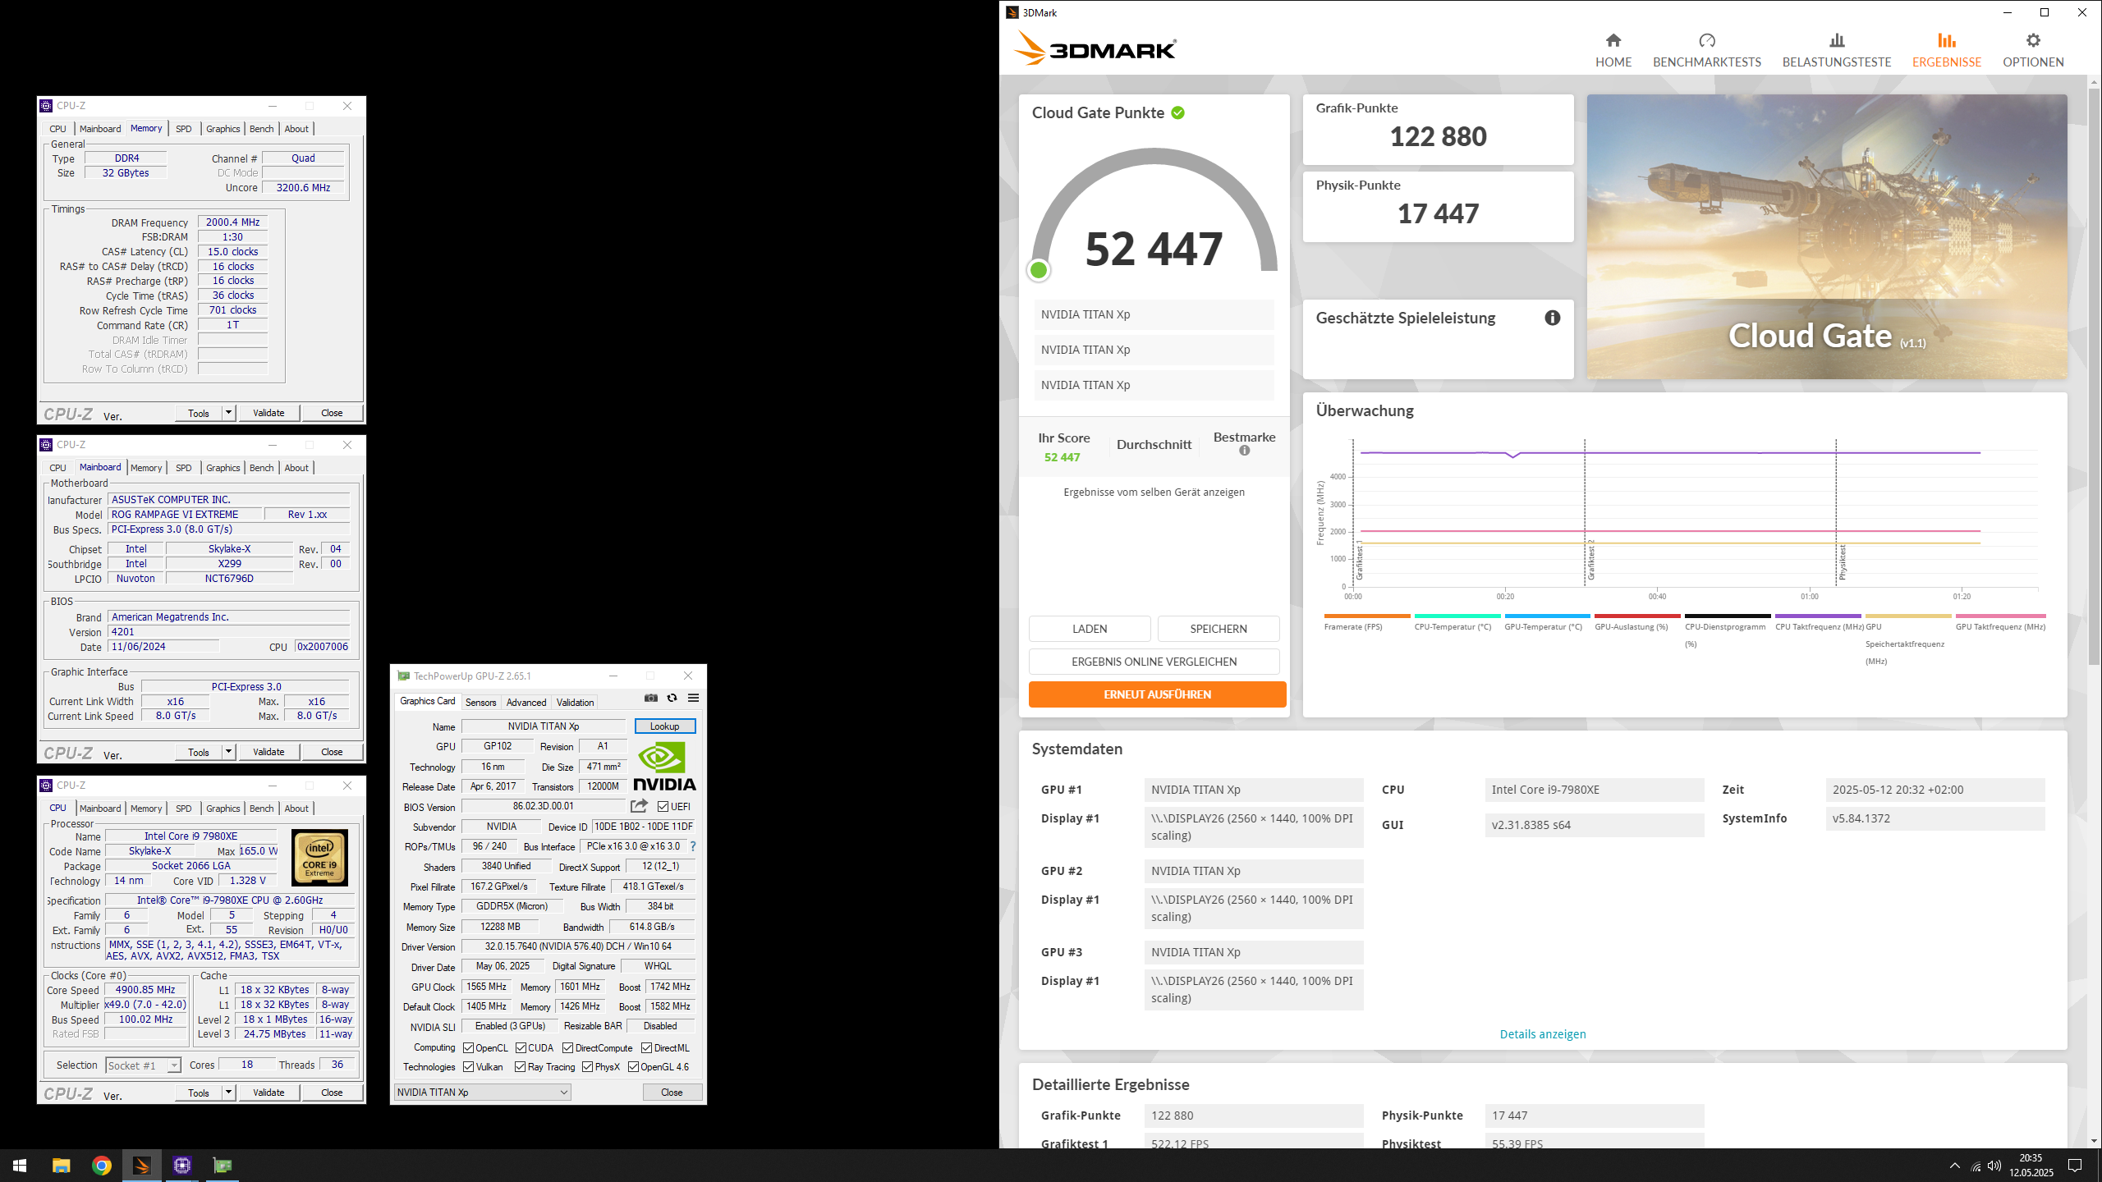Click info icon beside Geschätzte Spieleleistung
The width and height of the screenshot is (2102, 1182).
click(x=1552, y=318)
